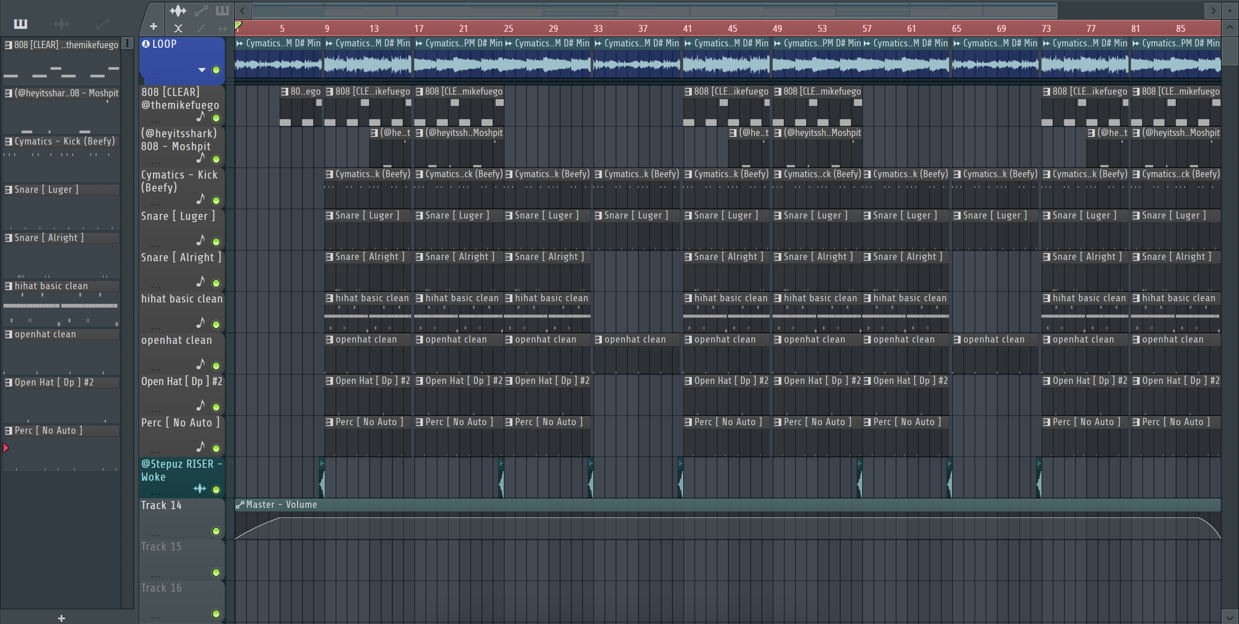Screen dimensions: 1239x624
Task: Click the horizontal overview scrollbar thumb
Action: (x=655, y=10)
